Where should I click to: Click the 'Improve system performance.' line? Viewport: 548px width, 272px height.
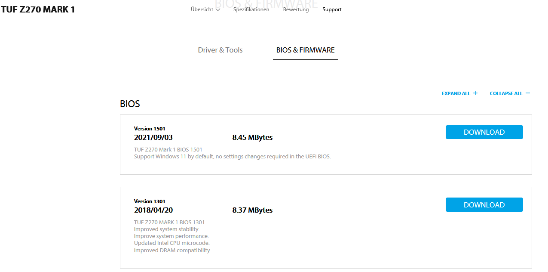point(171,236)
